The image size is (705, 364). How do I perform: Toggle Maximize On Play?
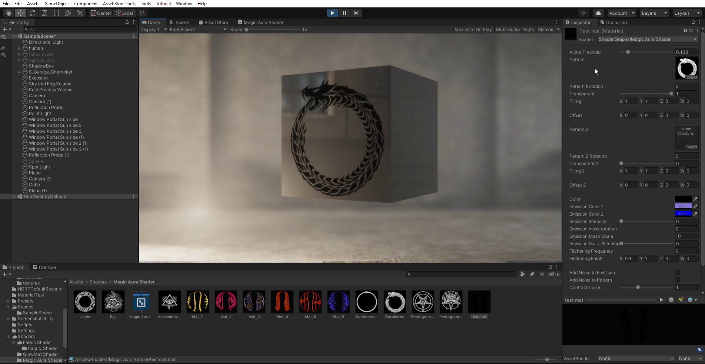point(473,30)
